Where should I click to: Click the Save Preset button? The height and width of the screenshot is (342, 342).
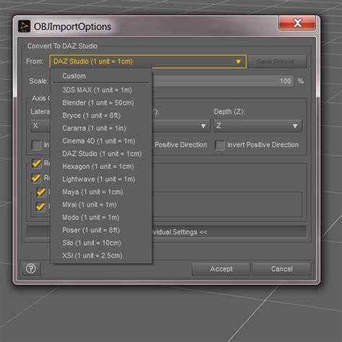[x=277, y=62]
